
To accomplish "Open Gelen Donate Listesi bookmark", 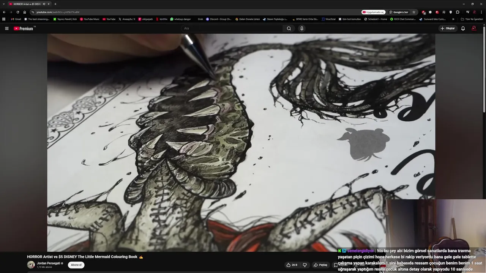I will click(x=248, y=19).
